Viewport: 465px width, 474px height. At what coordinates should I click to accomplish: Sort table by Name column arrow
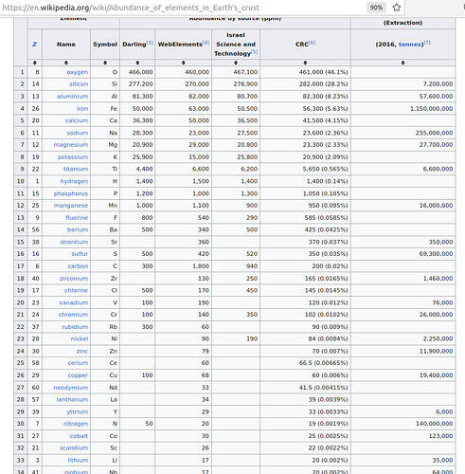click(x=66, y=63)
